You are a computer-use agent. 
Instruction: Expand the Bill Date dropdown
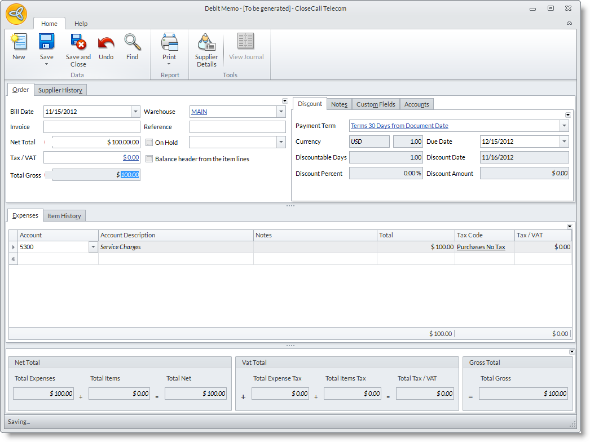135,112
